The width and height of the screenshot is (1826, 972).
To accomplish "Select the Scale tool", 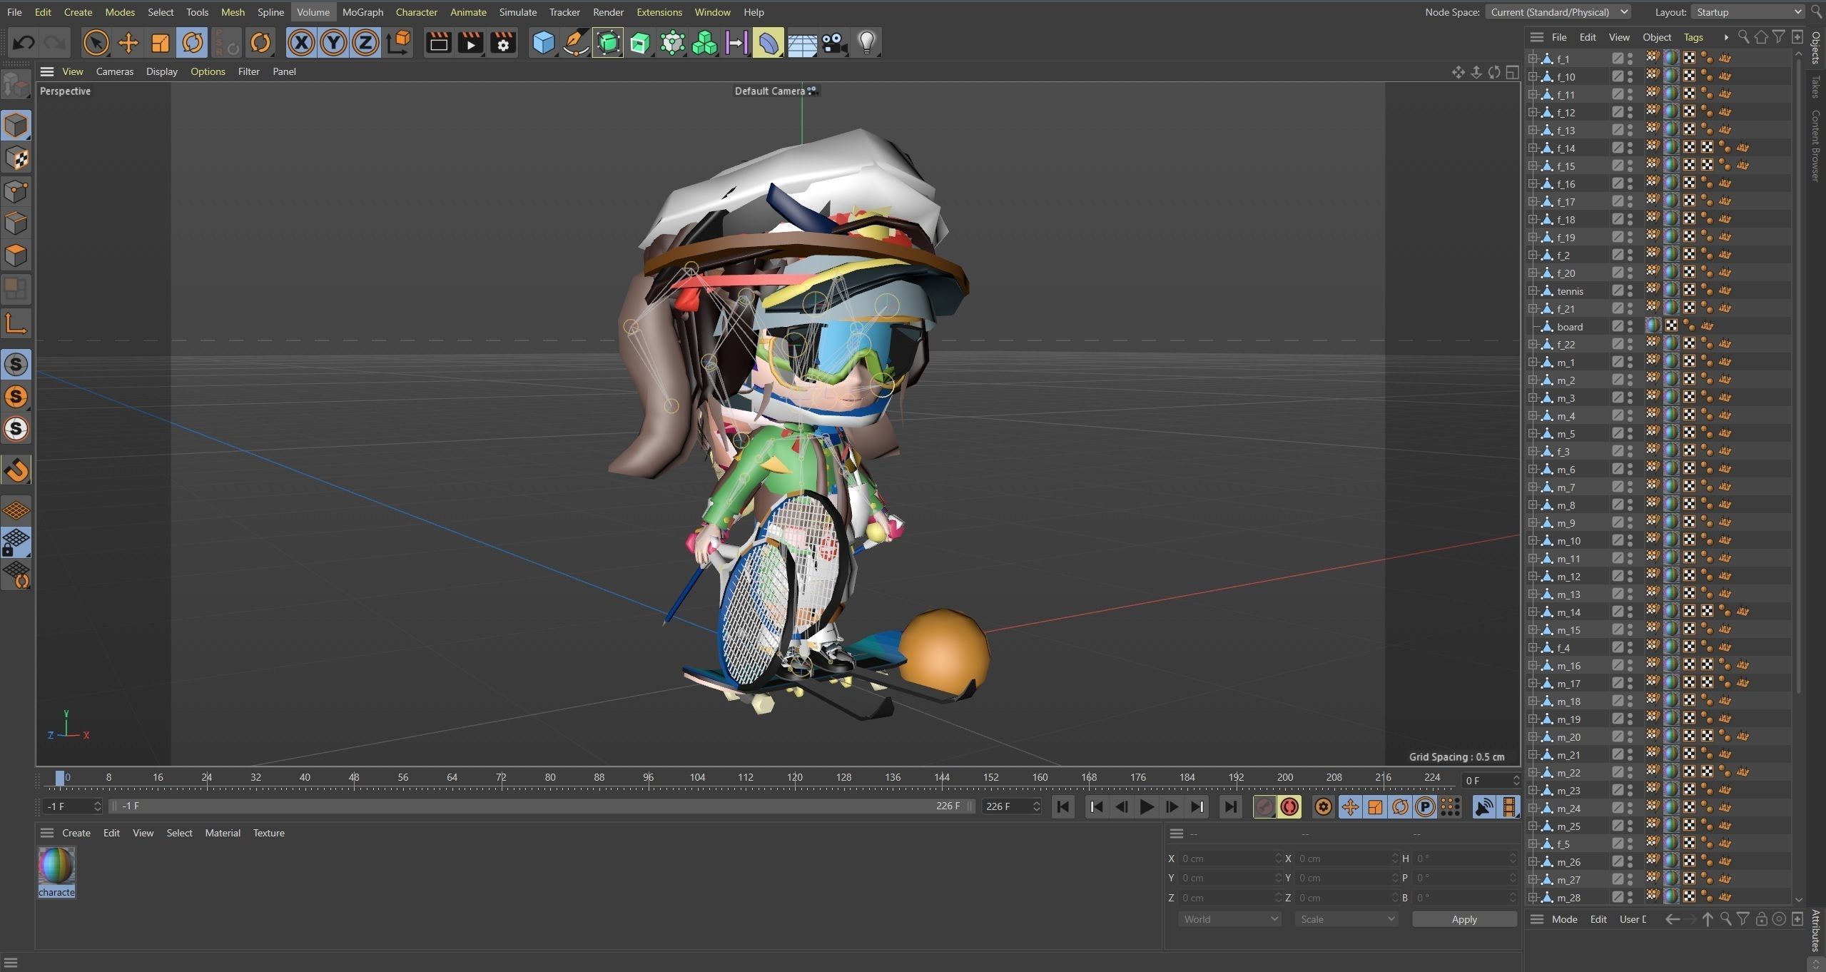I will coord(161,43).
